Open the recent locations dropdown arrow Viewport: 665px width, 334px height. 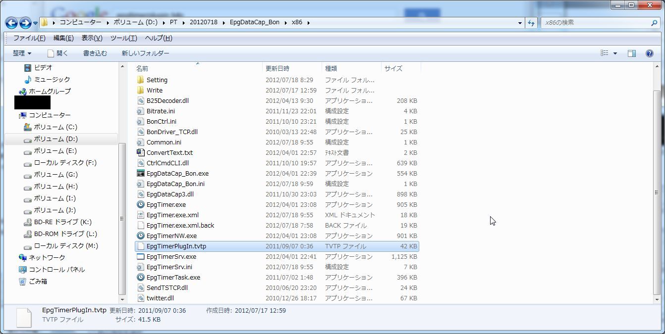coord(35,23)
